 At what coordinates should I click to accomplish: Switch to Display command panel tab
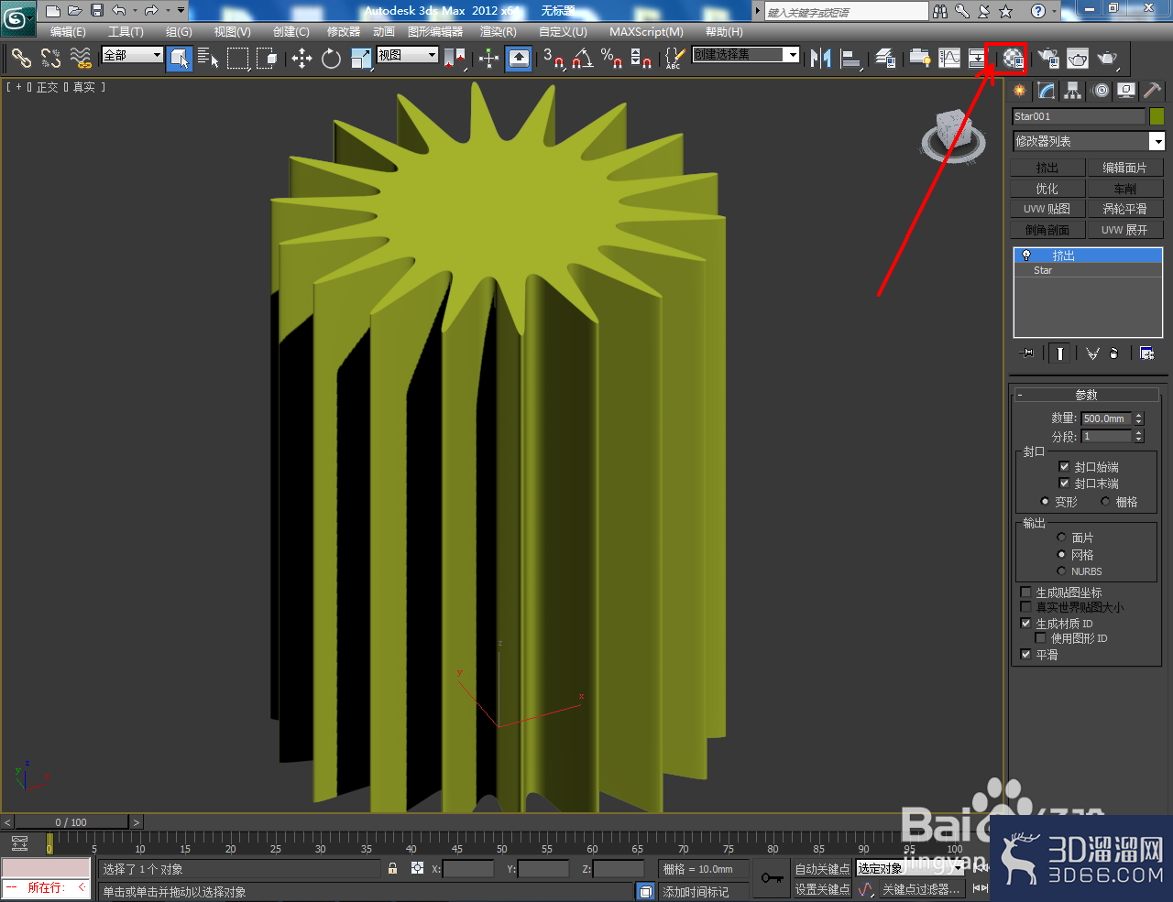[x=1126, y=91]
